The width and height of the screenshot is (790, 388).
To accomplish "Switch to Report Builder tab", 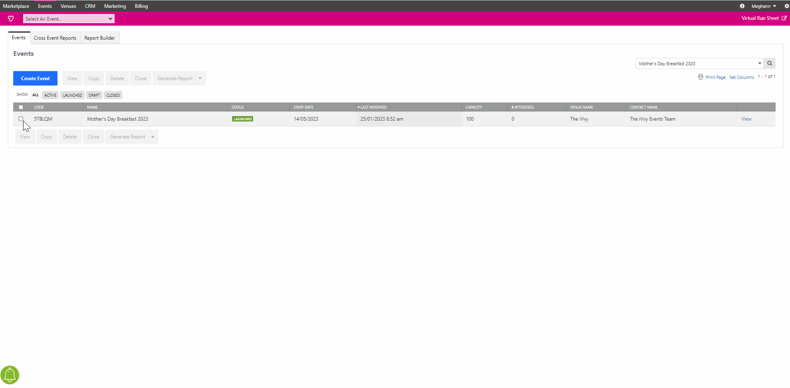I will pyautogui.click(x=100, y=38).
